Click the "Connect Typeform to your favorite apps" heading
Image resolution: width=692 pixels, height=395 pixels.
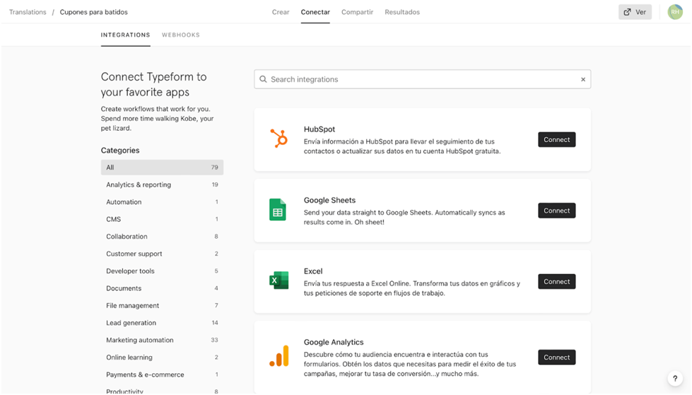[x=153, y=84]
